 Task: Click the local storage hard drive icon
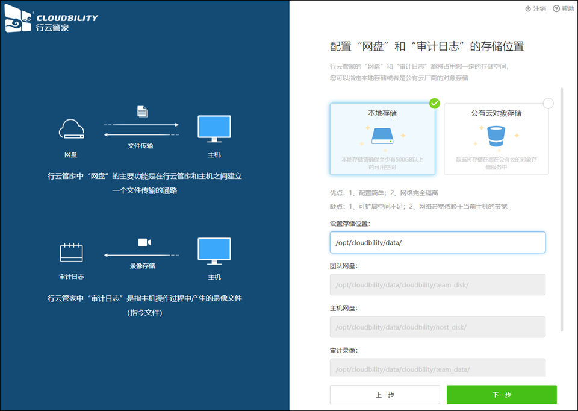coord(382,136)
